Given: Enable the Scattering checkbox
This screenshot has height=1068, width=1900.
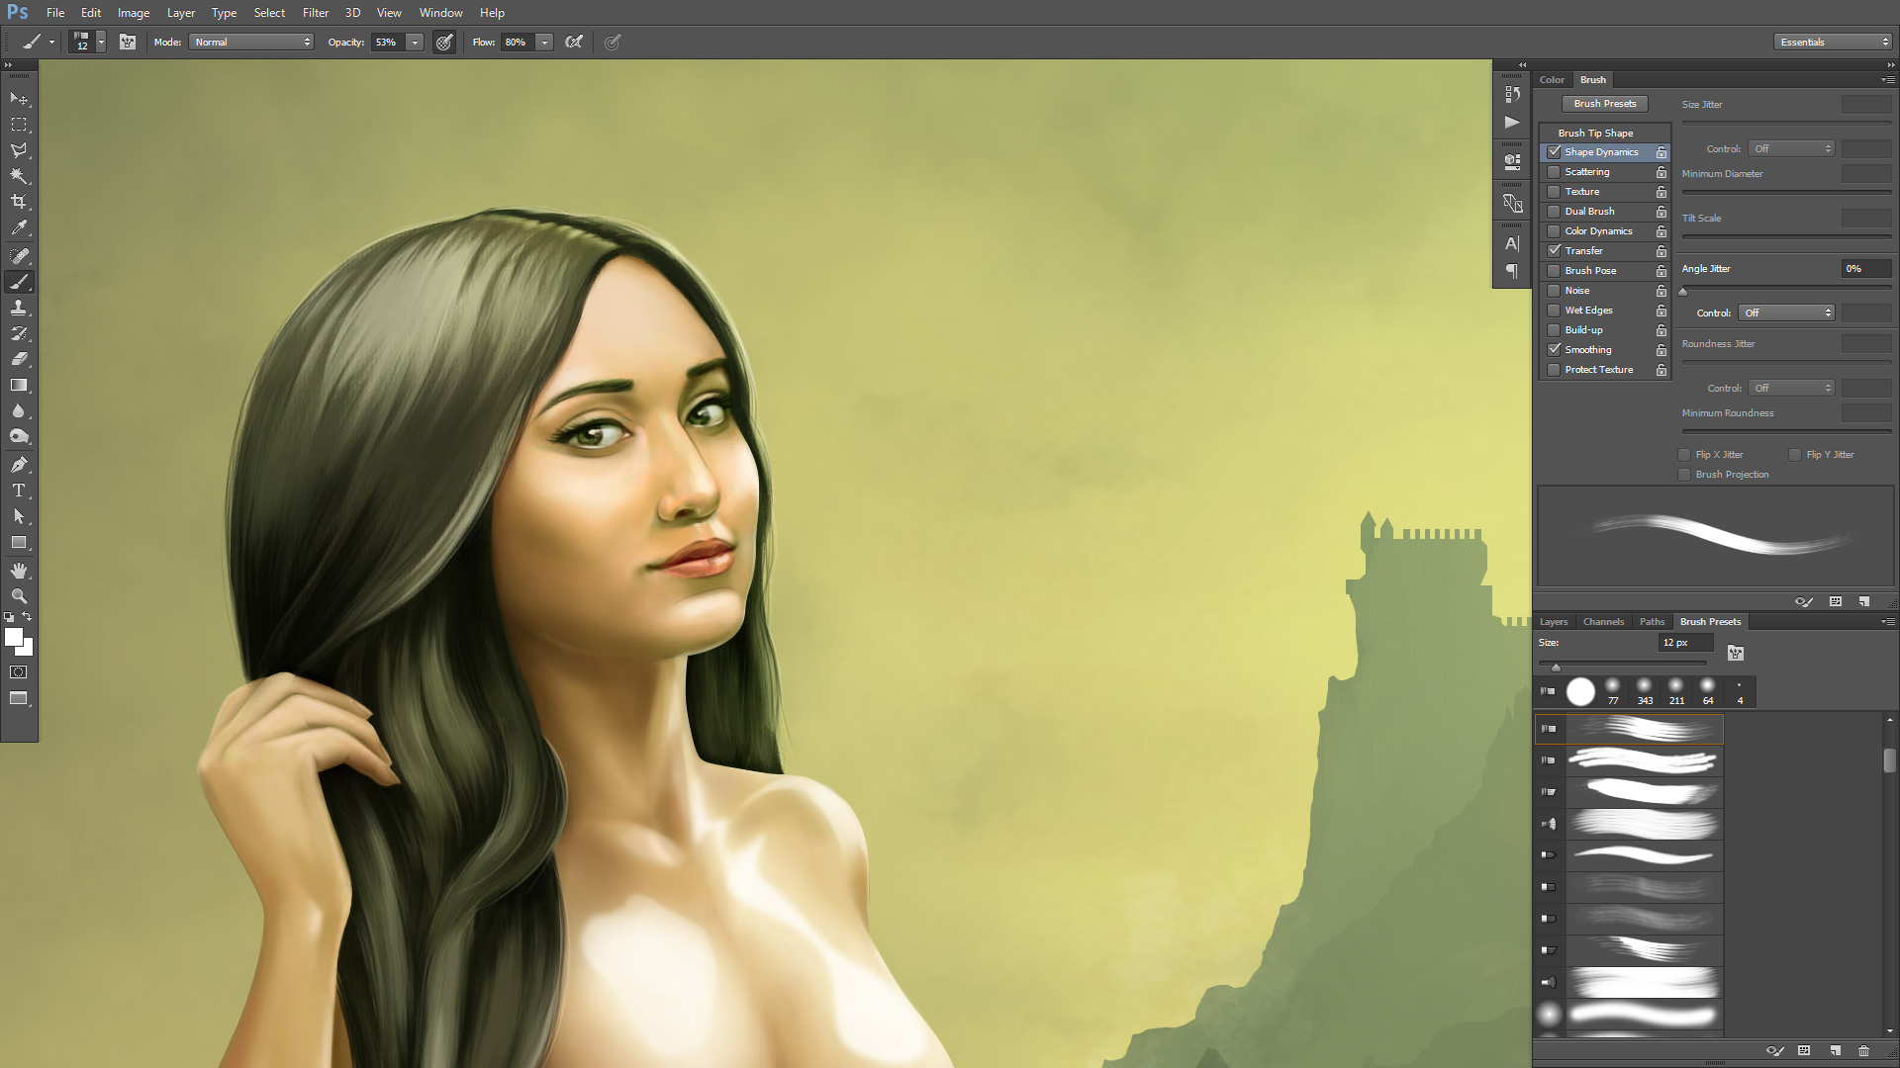Looking at the screenshot, I should click(1555, 172).
